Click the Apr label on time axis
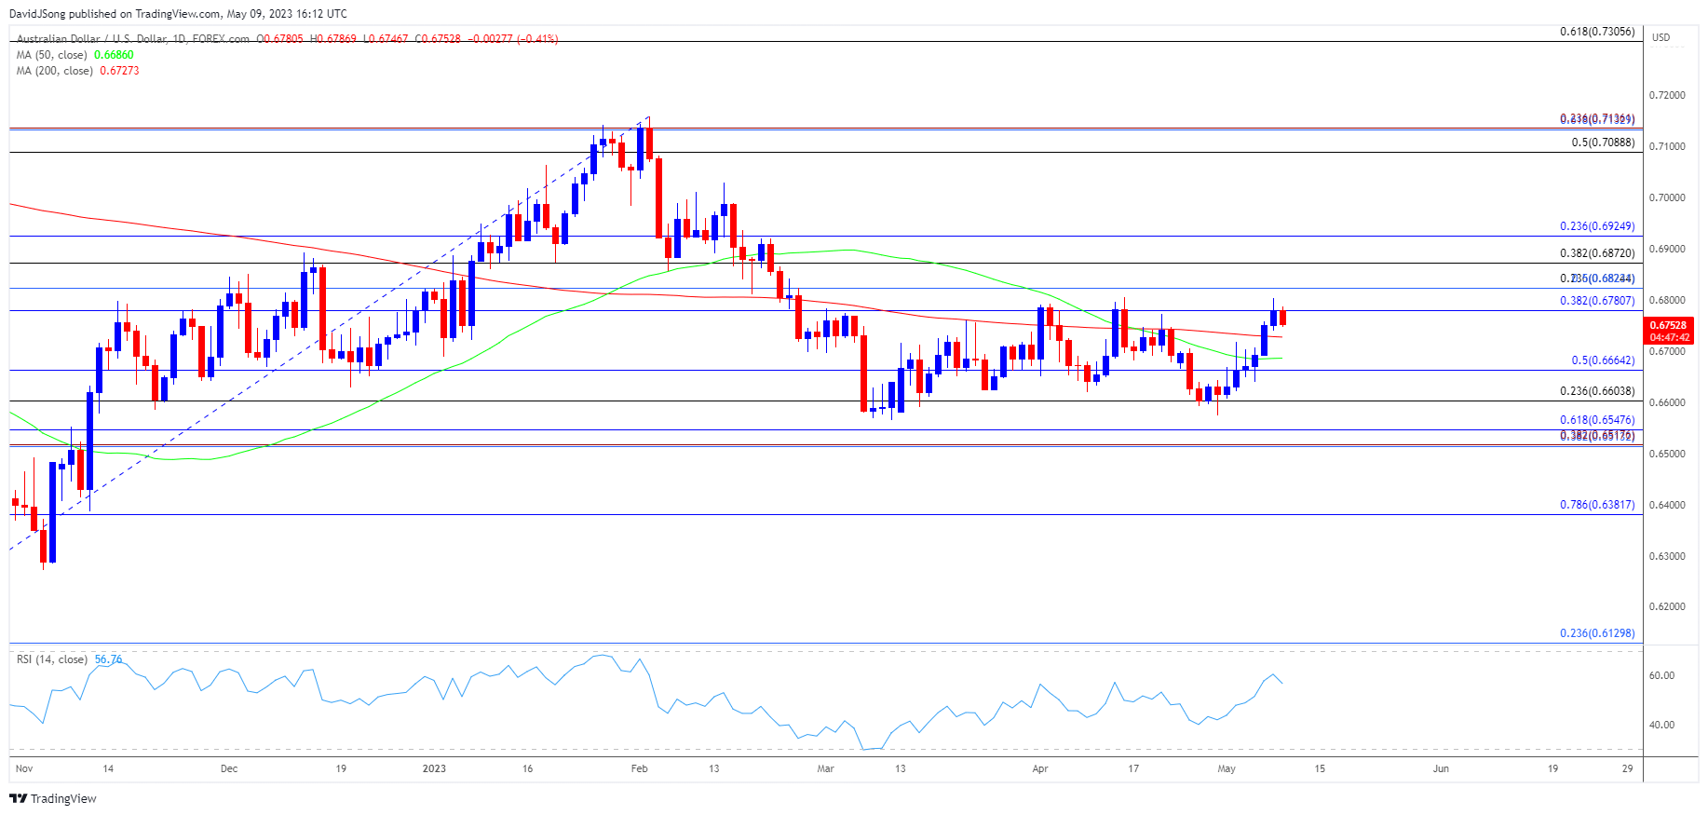The image size is (1708, 815). tap(1040, 768)
